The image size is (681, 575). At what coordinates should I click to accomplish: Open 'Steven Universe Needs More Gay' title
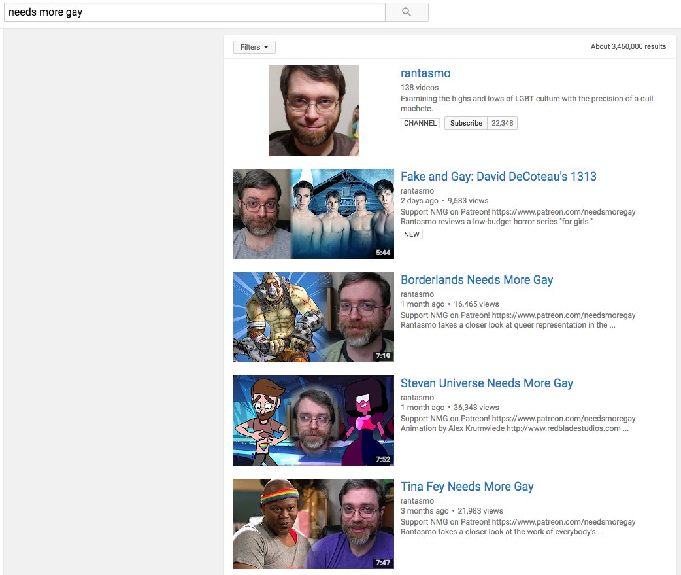[x=486, y=383]
